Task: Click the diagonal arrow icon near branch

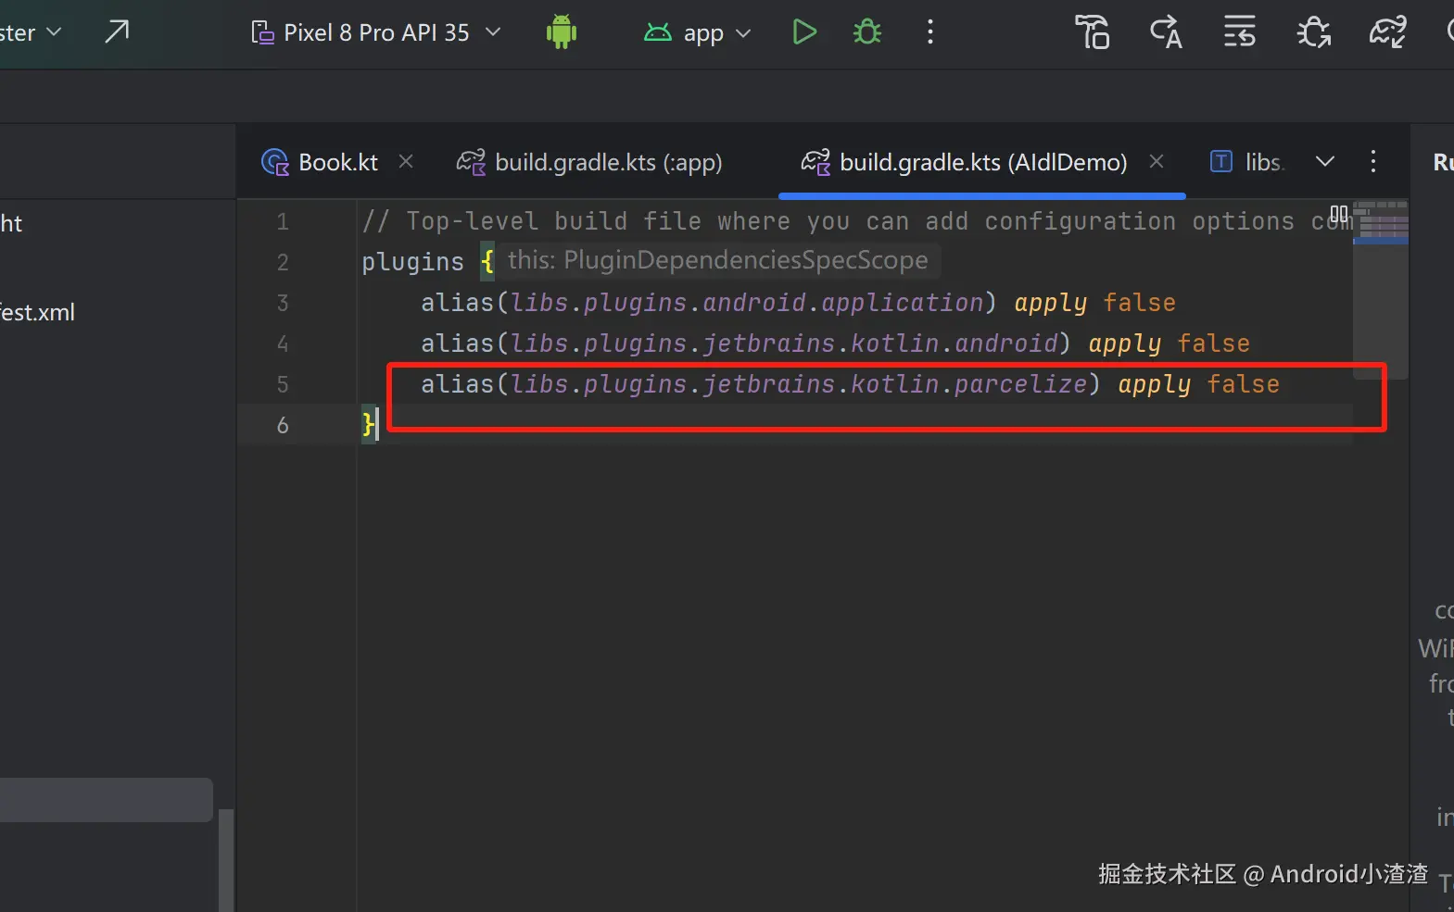Action: pyautogui.click(x=117, y=32)
